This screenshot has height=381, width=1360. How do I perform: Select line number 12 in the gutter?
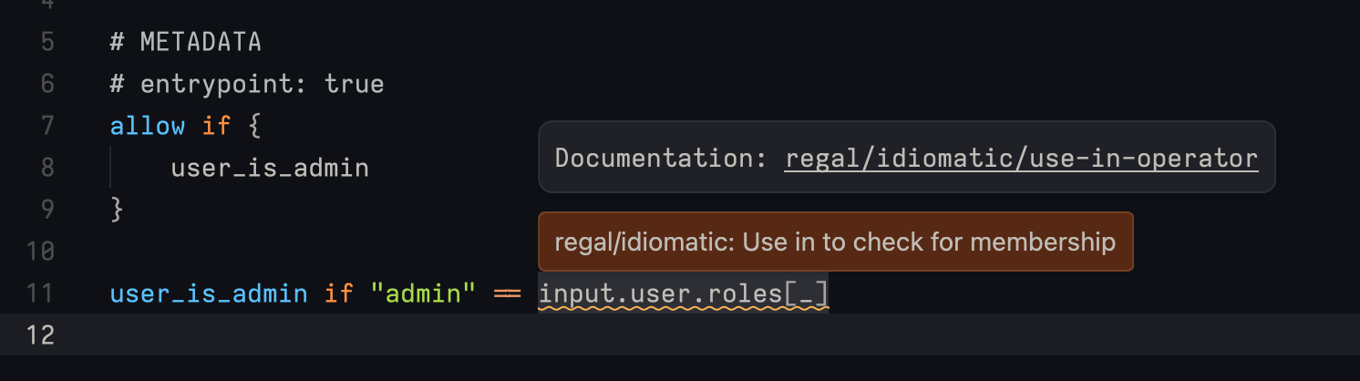pos(40,335)
